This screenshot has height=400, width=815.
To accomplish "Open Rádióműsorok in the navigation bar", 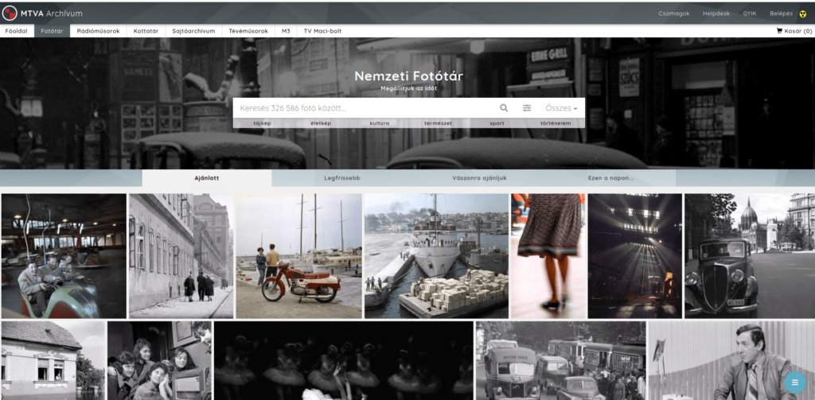I will point(98,31).
